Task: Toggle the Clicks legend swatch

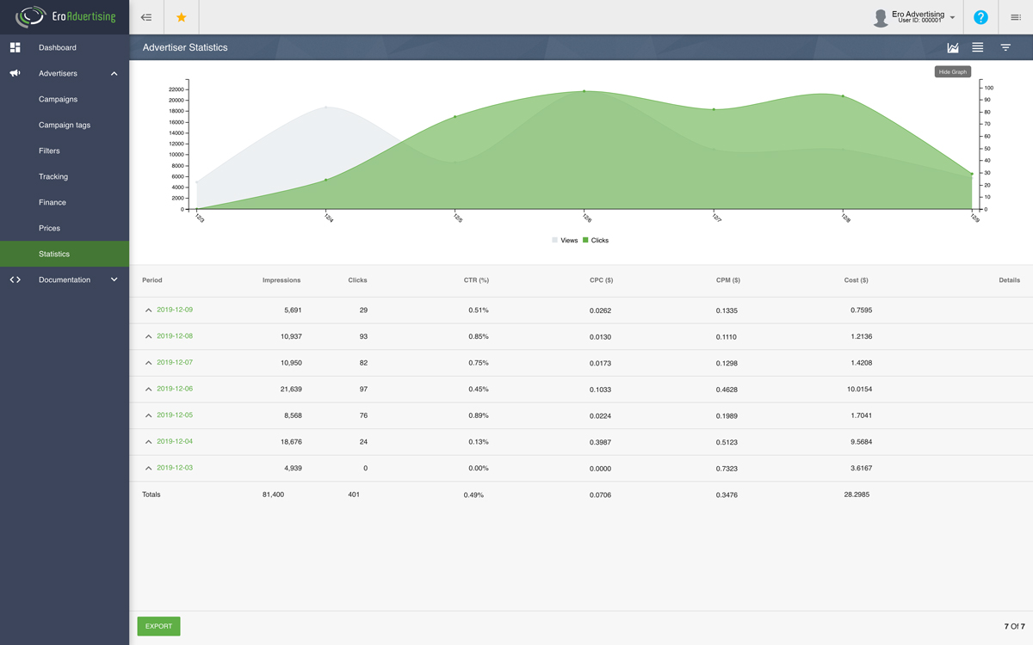Action: (x=586, y=241)
